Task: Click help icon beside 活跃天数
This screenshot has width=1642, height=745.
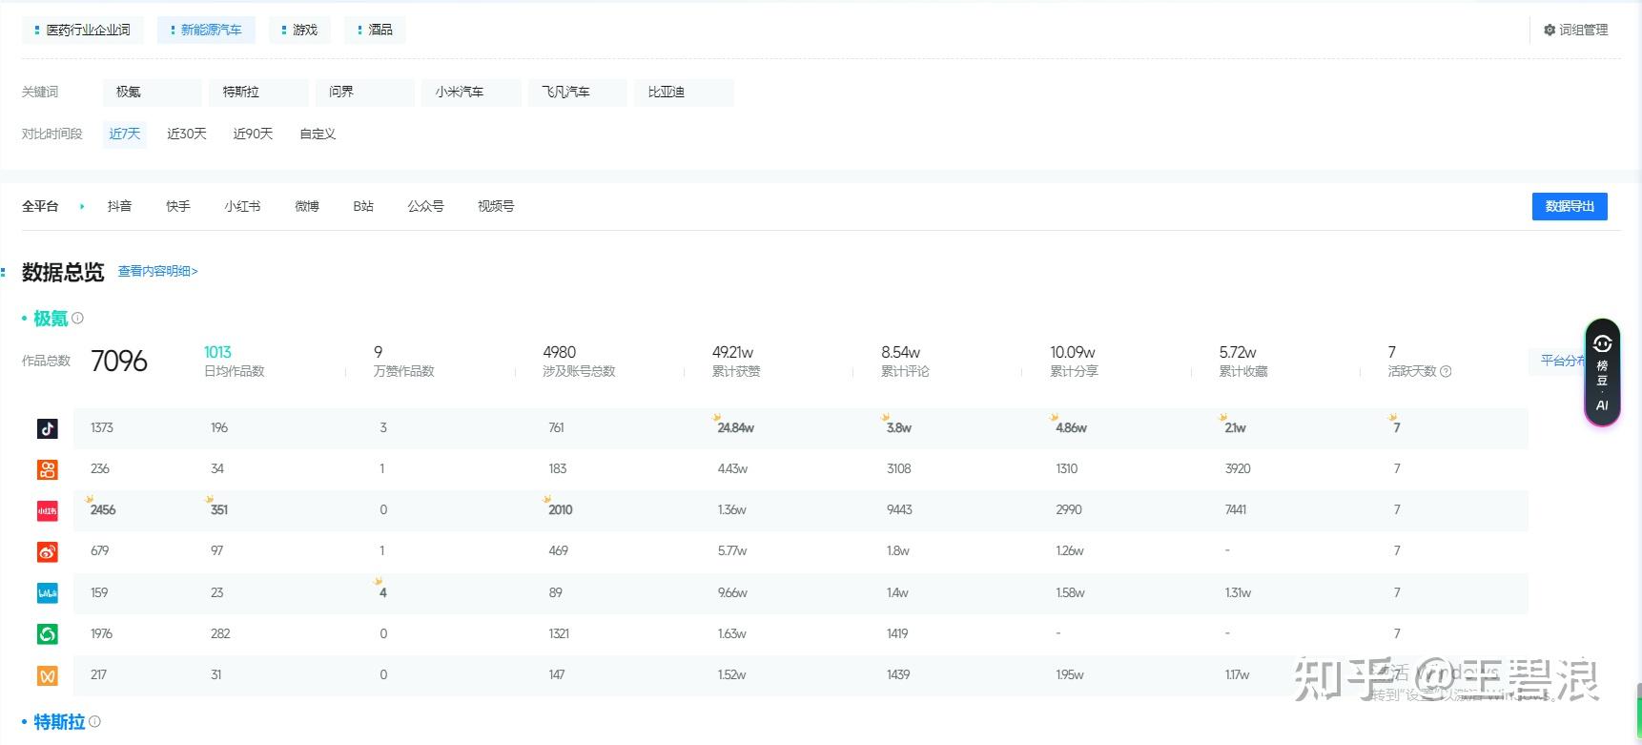Action: (x=1446, y=372)
